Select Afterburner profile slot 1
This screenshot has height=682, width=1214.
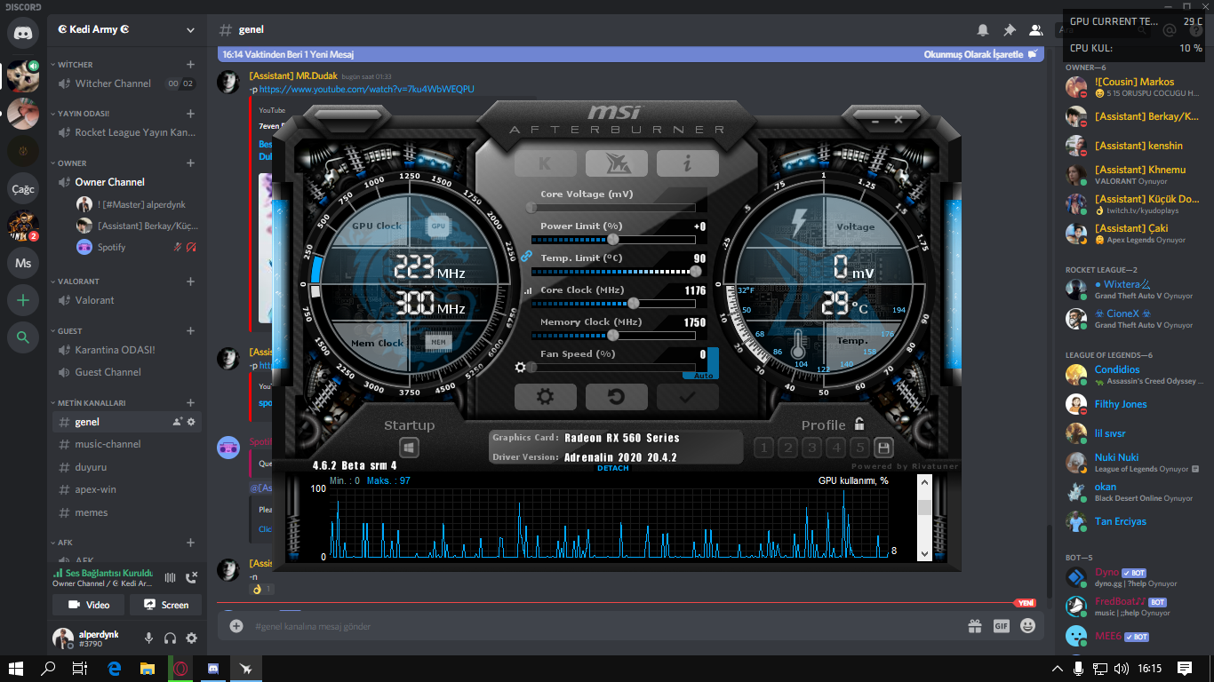click(x=763, y=448)
